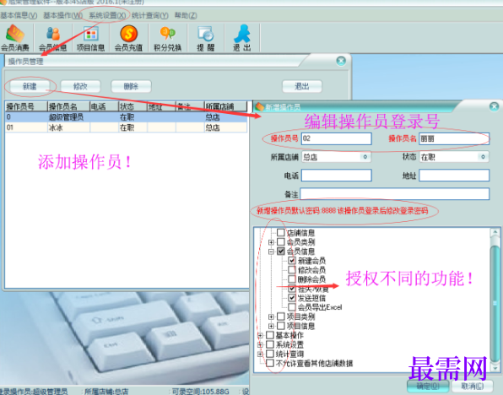Open 系统设置(X) menu
Screen dimensions: 503x395
click(x=107, y=15)
